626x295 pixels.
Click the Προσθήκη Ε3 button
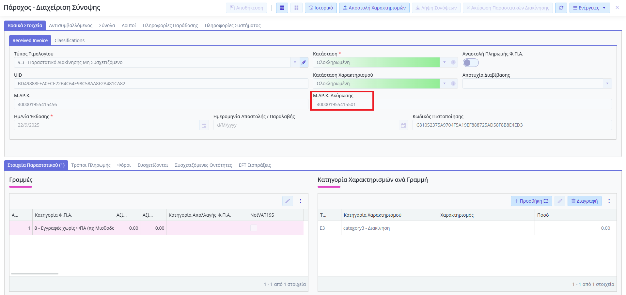[531, 201]
